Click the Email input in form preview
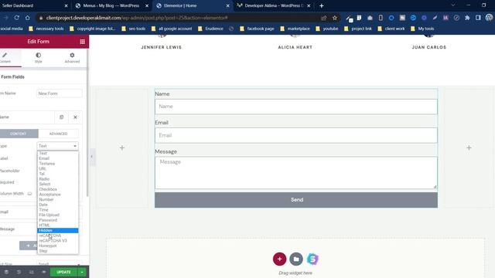Screen dimensions: 495x278 [296, 135]
